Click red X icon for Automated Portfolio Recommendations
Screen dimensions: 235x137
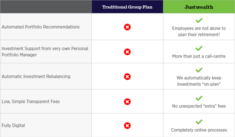pyautogui.click(x=127, y=27)
